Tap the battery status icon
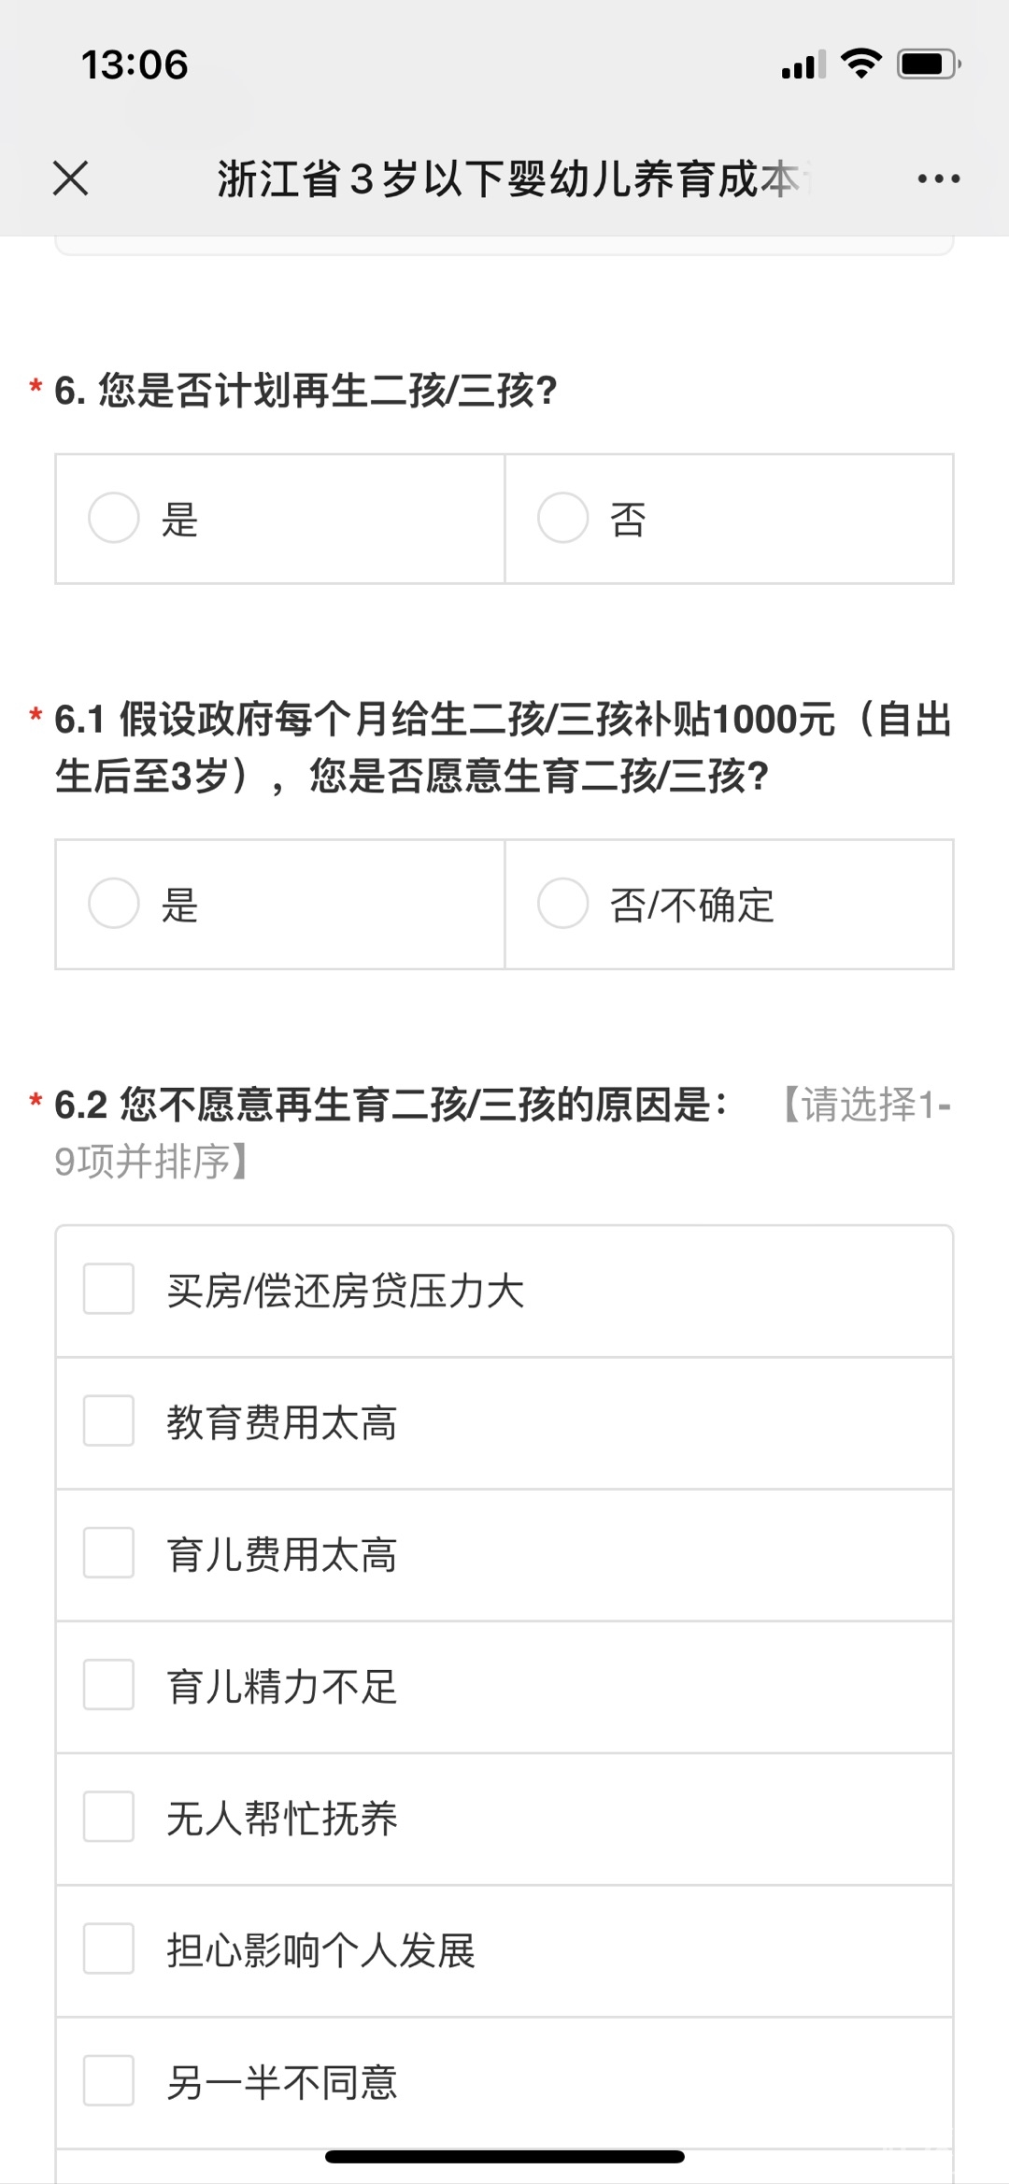Screen dimensions: 1009x2184 928,64
